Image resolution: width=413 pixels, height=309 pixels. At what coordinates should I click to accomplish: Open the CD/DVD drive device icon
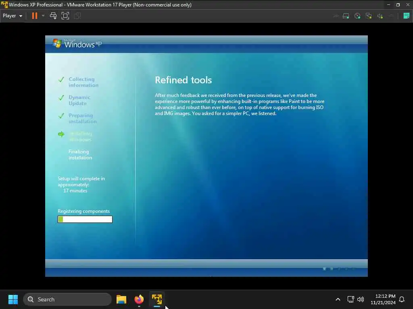(x=357, y=16)
